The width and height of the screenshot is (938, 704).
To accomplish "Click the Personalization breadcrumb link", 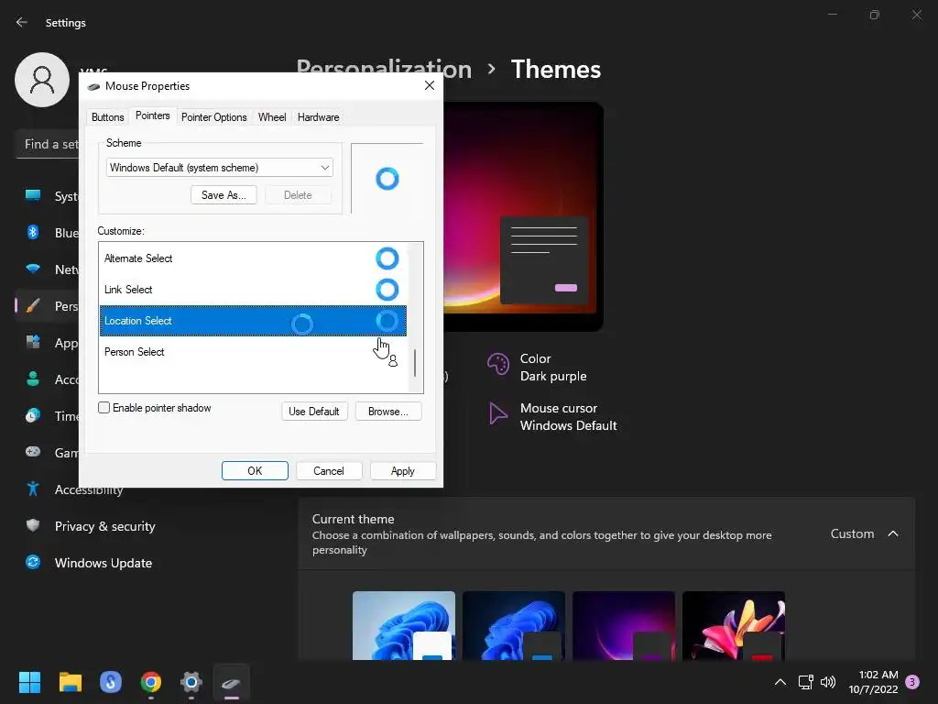I will pyautogui.click(x=384, y=70).
